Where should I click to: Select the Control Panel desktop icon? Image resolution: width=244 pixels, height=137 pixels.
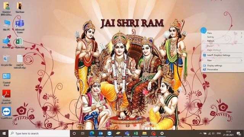point(6,80)
